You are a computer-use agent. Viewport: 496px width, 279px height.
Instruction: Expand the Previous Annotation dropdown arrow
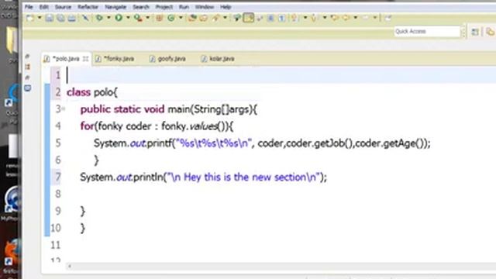coord(325,18)
